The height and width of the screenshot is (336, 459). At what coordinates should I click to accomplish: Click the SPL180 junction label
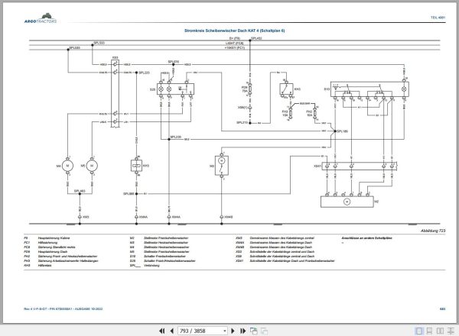coord(343,131)
